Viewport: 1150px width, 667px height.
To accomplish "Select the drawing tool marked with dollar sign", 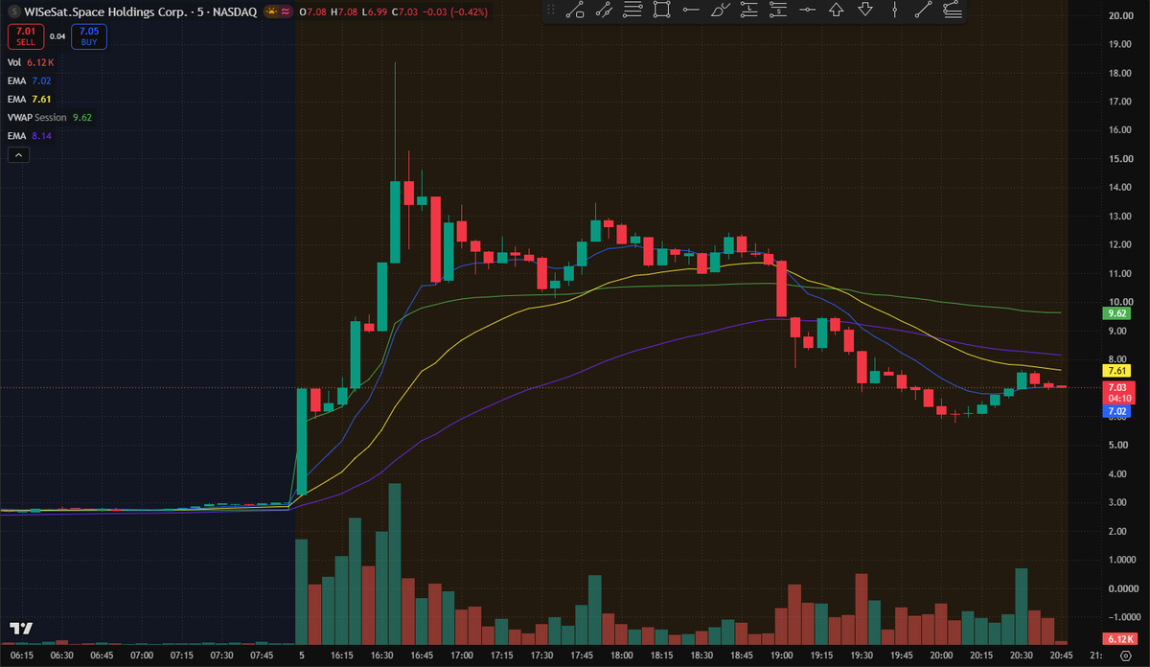I will tap(778, 11).
